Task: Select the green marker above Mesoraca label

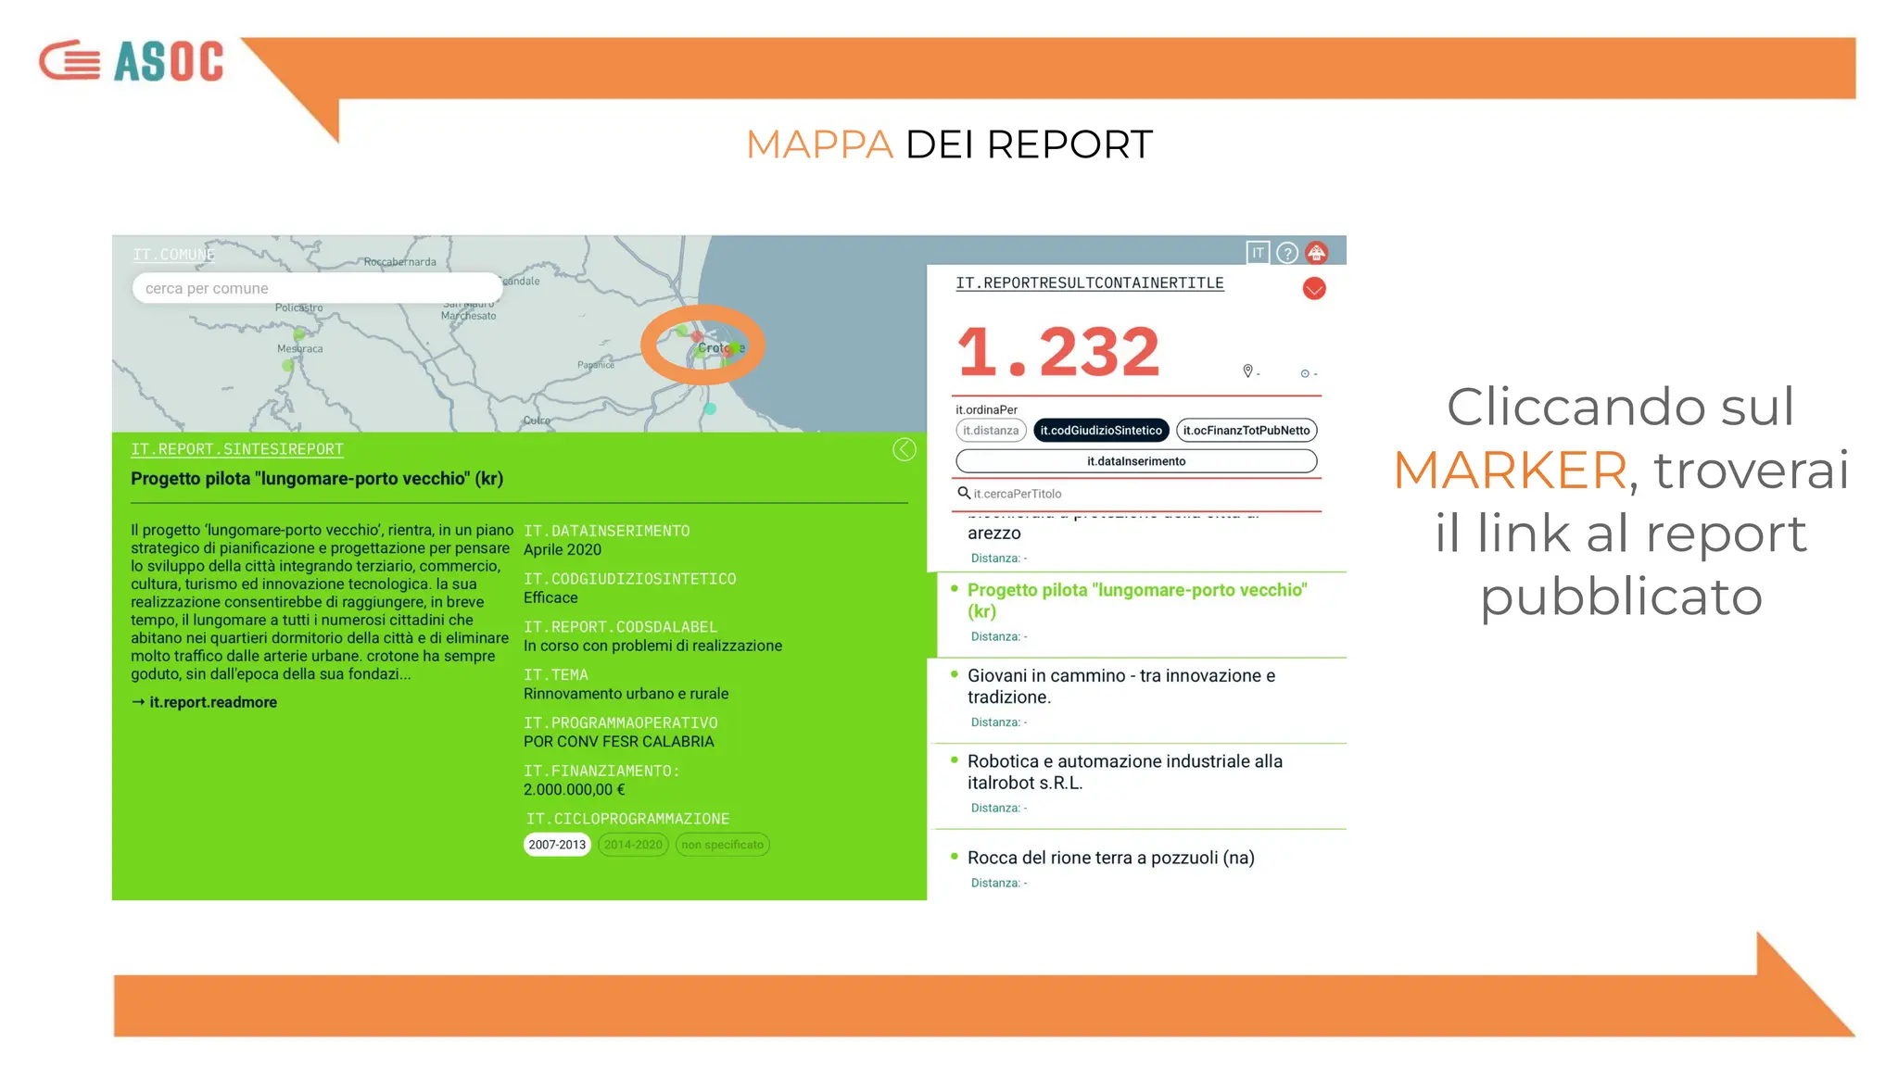Action: click(299, 333)
